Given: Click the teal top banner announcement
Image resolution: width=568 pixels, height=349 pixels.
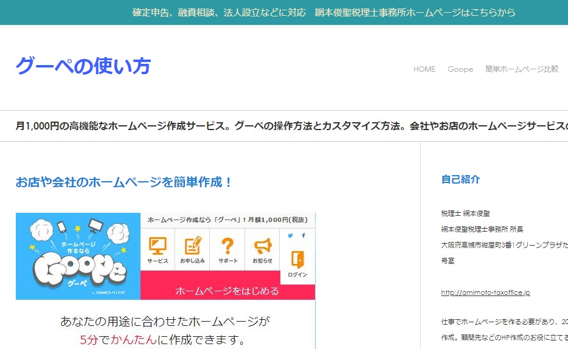Looking at the screenshot, I should pyautogui.click(x=324, y=12).
